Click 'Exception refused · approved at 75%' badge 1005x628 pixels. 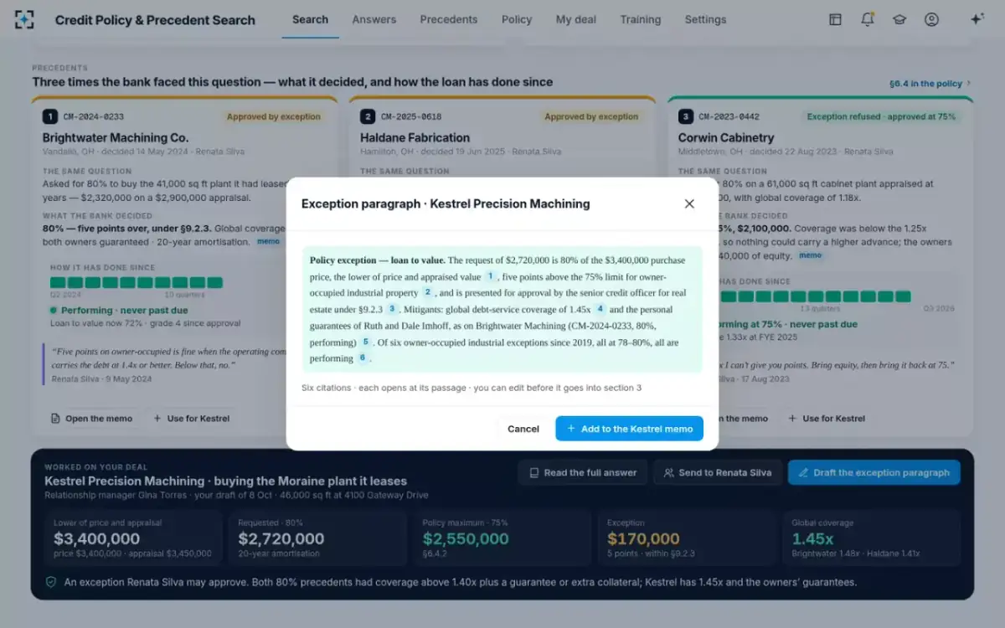881,116
